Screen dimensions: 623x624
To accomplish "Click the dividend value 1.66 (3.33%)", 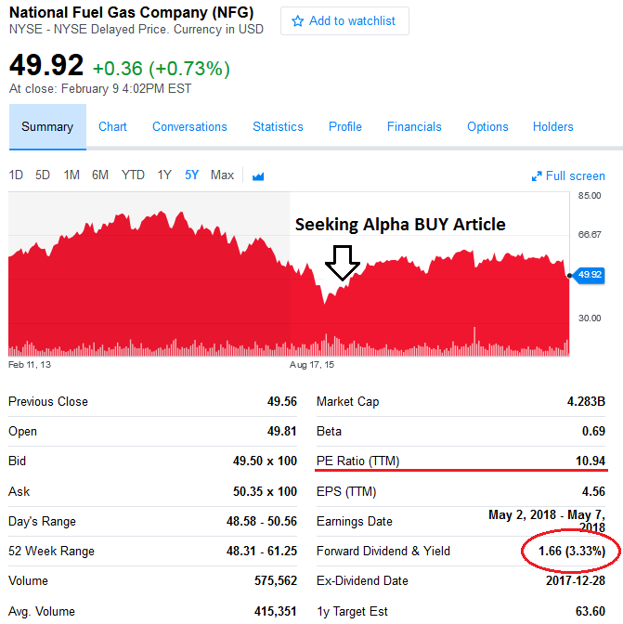I will click(572, 552).
